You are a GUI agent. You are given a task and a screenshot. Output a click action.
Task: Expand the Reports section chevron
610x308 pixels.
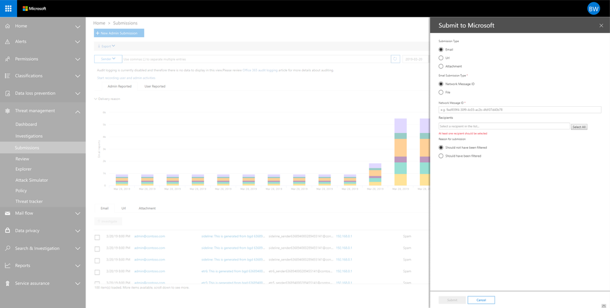coord(78,266)
